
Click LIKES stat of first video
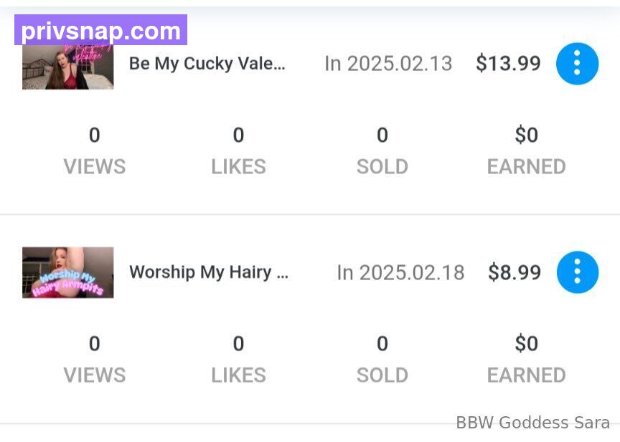click(238, 150)
